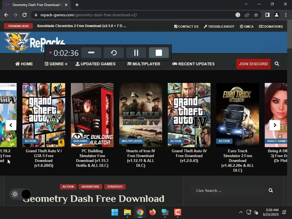Open the Multiplayer menu item
The width and height of the screenshot is (292, 219).
[144, 64]
